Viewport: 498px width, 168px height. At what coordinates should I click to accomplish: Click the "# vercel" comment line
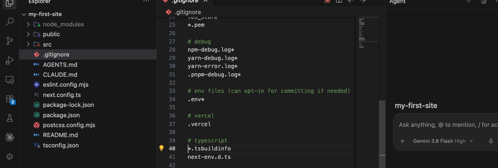(201, 115)
